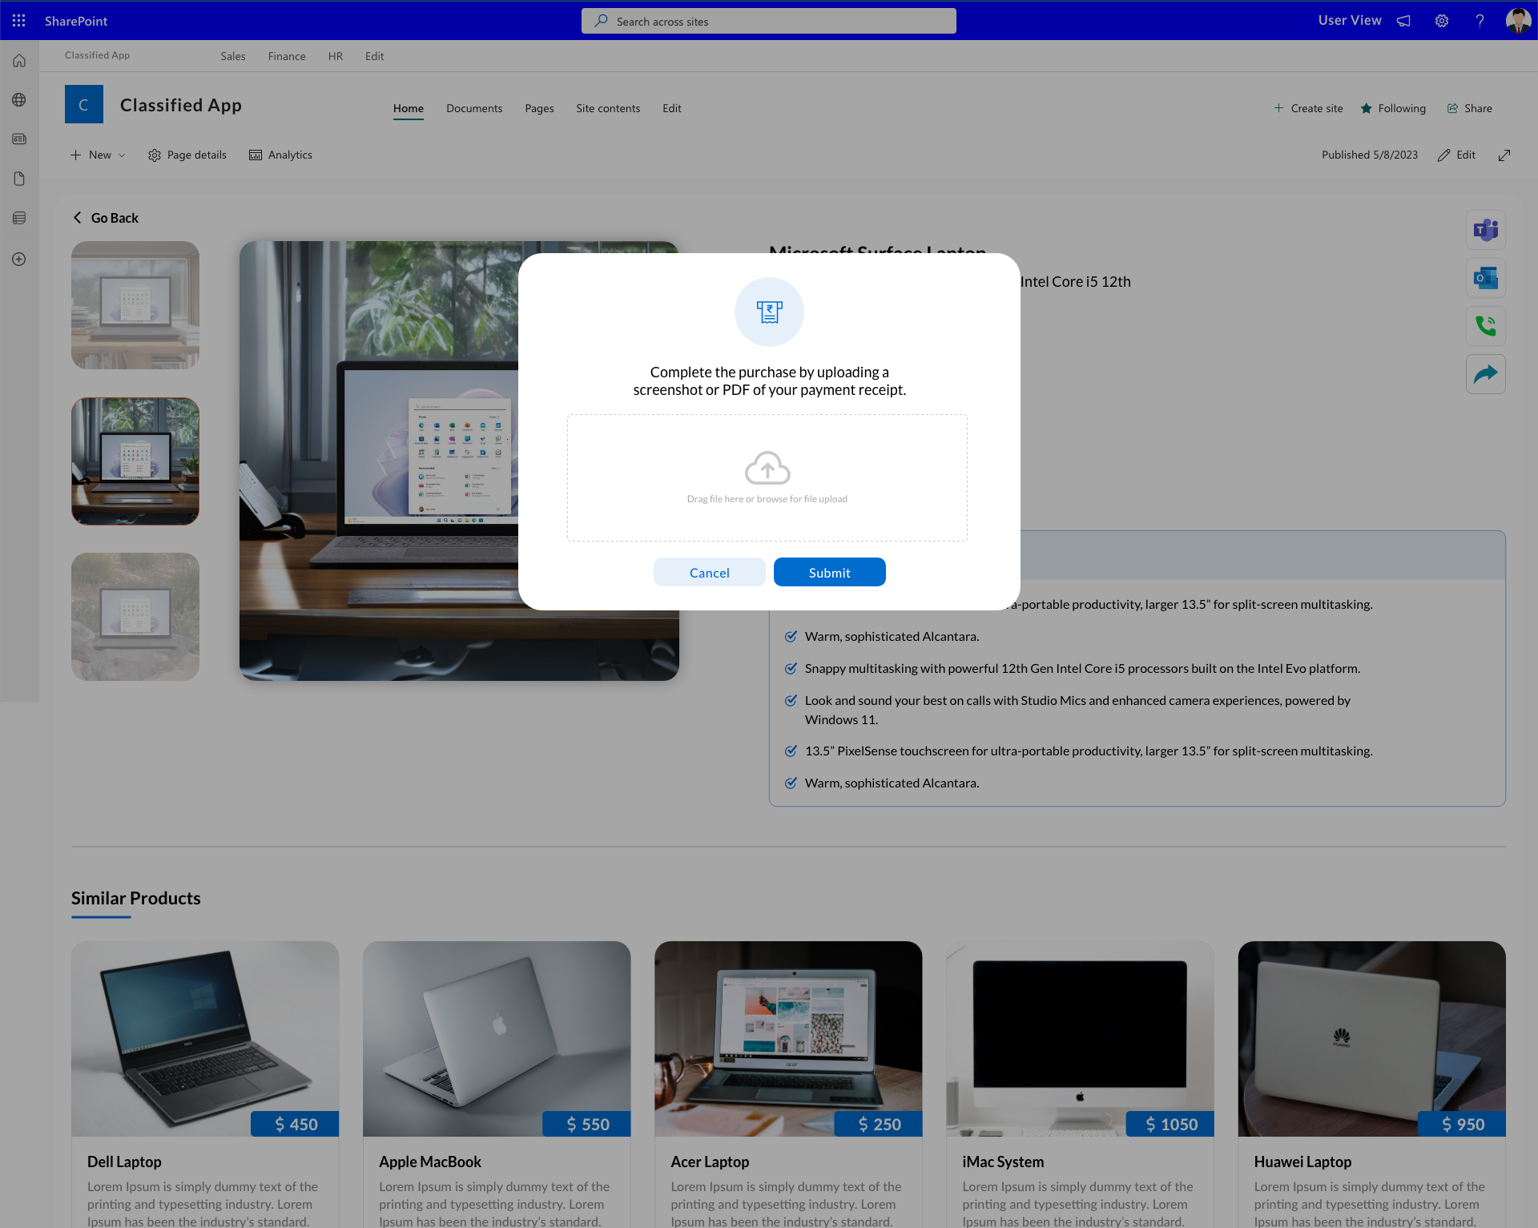Click the $ 1050 price tag

click(1170, 1124)
